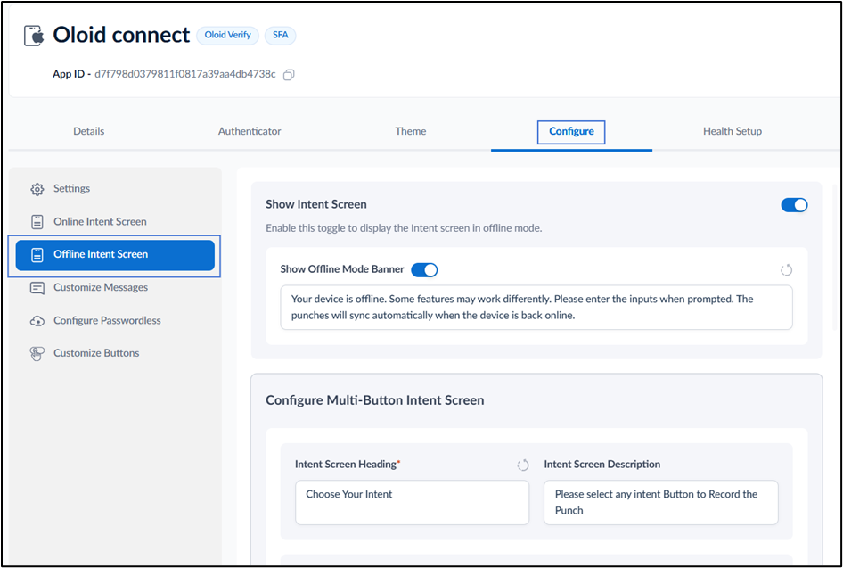Copy the App ID to clipboard
Viewport: 843px width, 568px height.
point(289,75)
